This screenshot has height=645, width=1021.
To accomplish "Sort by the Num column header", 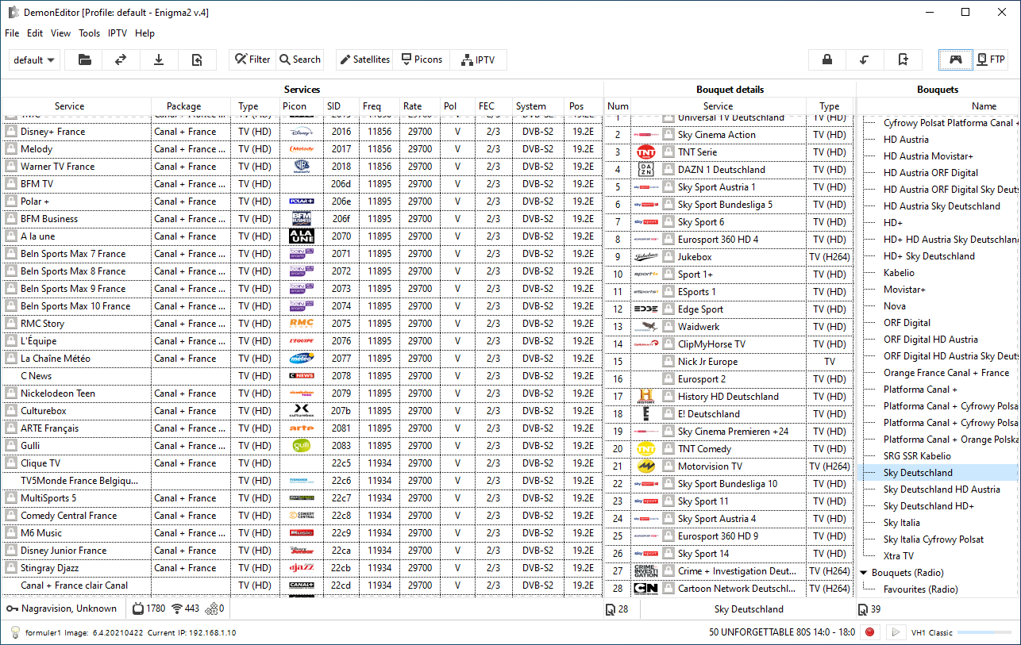I will pos(618,106).
